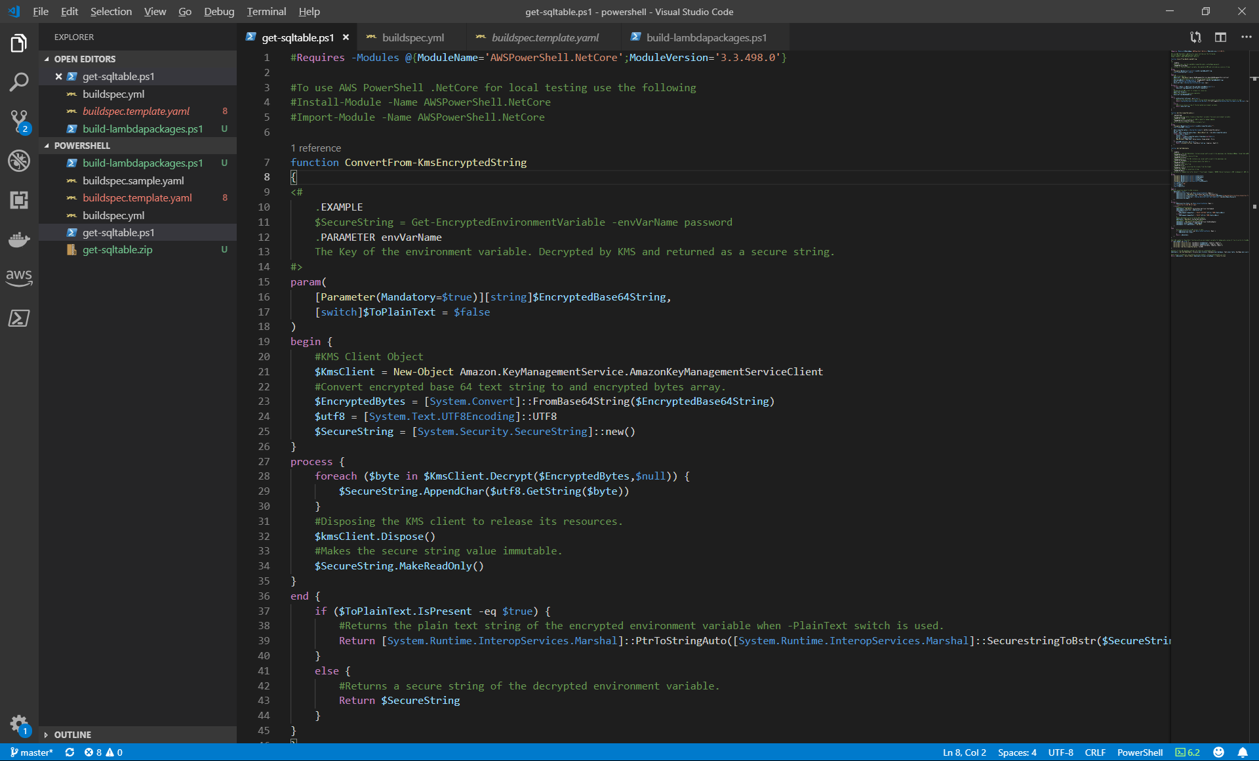Click the master branch in status bar
The width and height of the screenshot is (1259, 761).
[x=31, y=752]
